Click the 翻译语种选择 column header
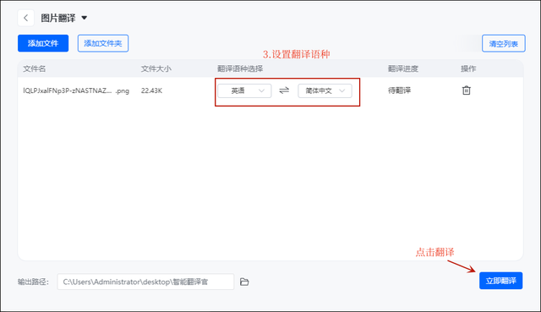The width and height of the screenshot is (541, 312). click(x=240, y=68)
